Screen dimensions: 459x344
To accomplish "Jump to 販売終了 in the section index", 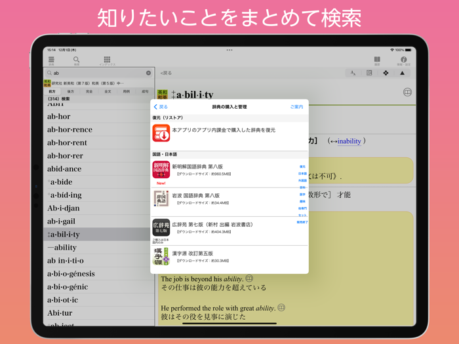I will 302,222.
